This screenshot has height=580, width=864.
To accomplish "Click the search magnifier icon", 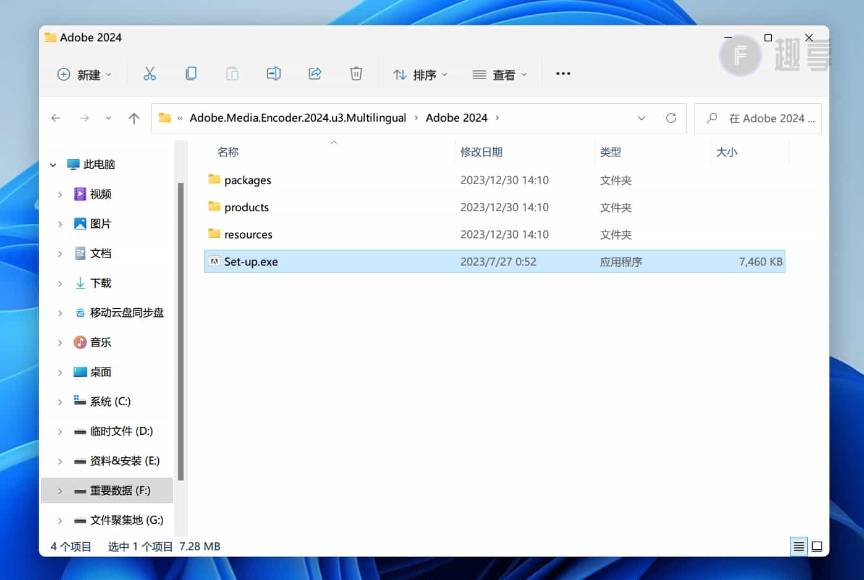I will tap(712, 117).
